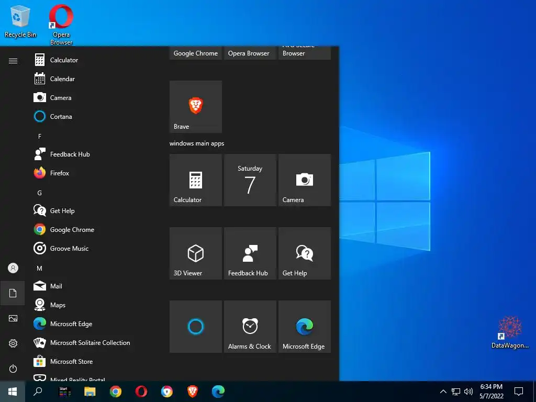This screenshot has height=402, width=536.
Task: Click the Google Chrome tile at top
Action: [x=196, y=53]
